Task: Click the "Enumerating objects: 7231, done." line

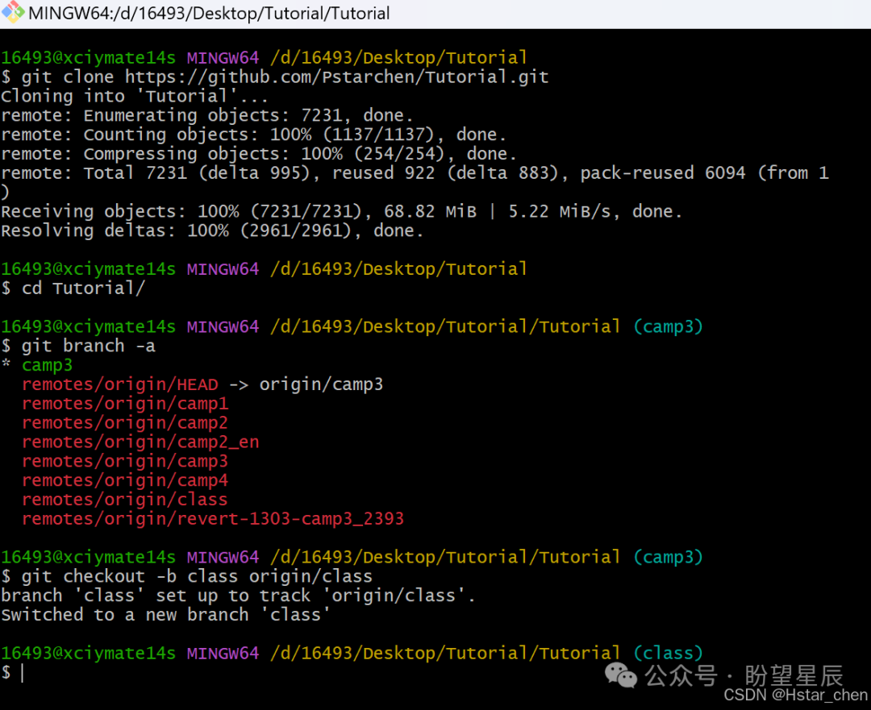Action: tap(207, 115)
